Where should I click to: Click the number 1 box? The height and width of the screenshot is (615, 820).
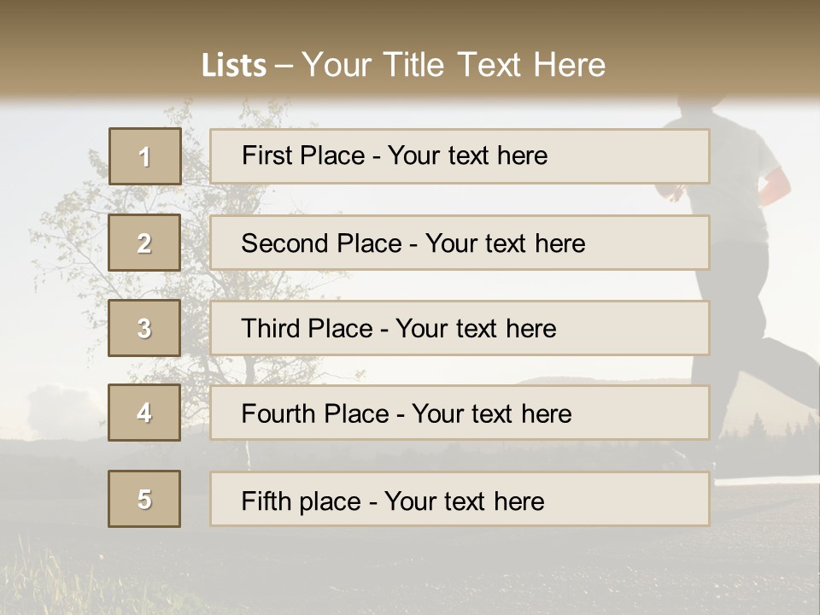(x=144, y=156)
